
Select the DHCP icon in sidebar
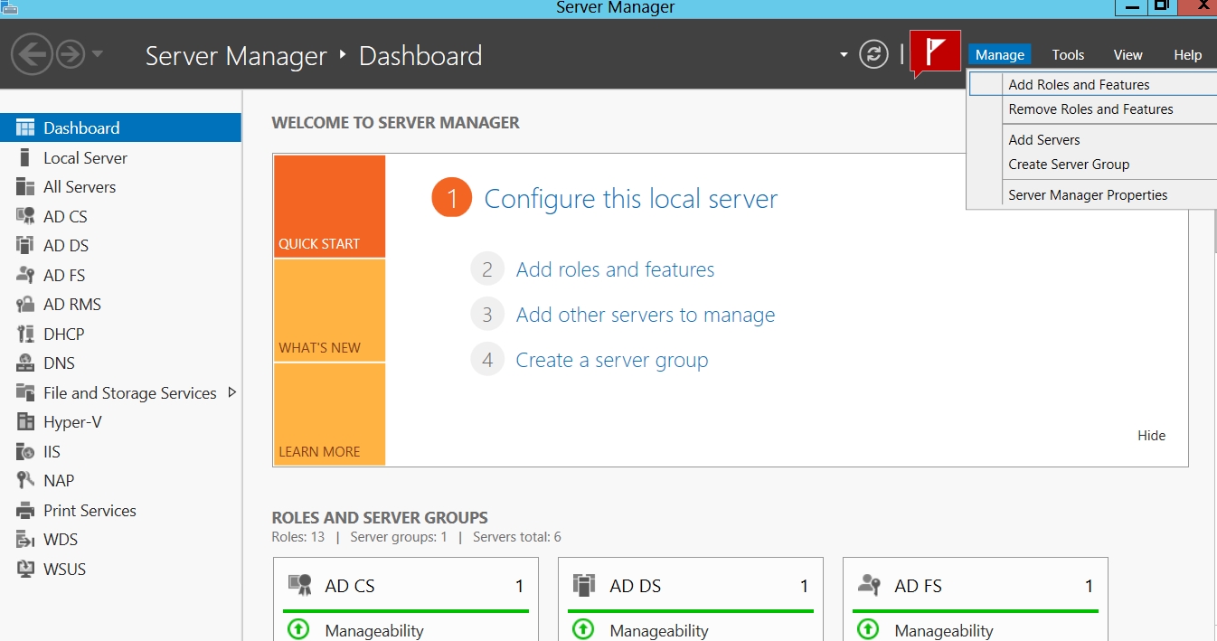25,335
